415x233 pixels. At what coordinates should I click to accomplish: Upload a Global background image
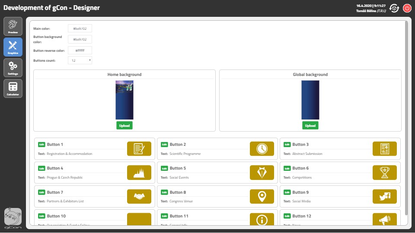(x=310, y=126)
